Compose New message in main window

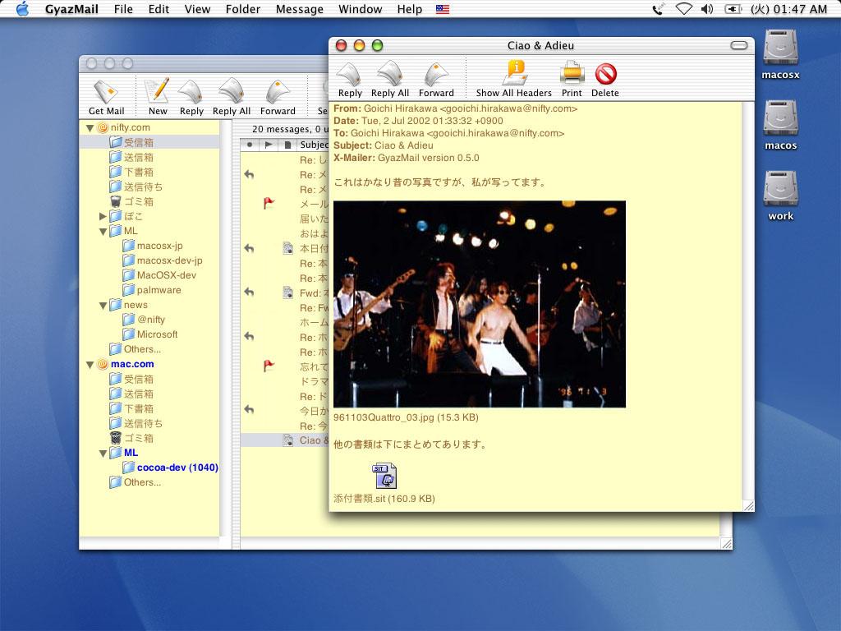pyautogui.click(x=158, y=97)
